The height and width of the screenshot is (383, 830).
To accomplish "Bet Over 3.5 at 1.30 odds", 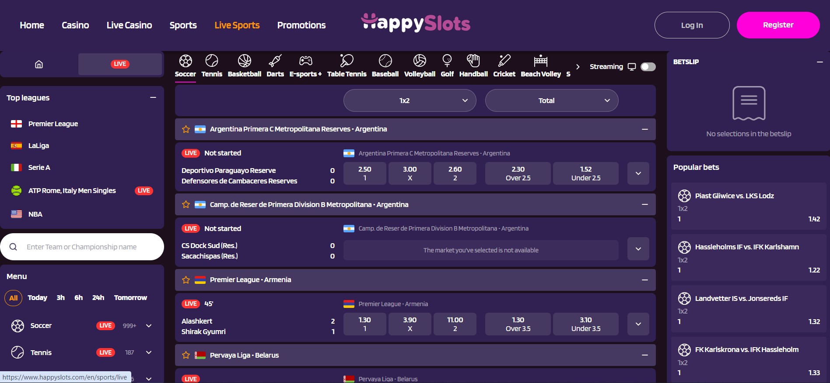I will click(x=518, y=324).
